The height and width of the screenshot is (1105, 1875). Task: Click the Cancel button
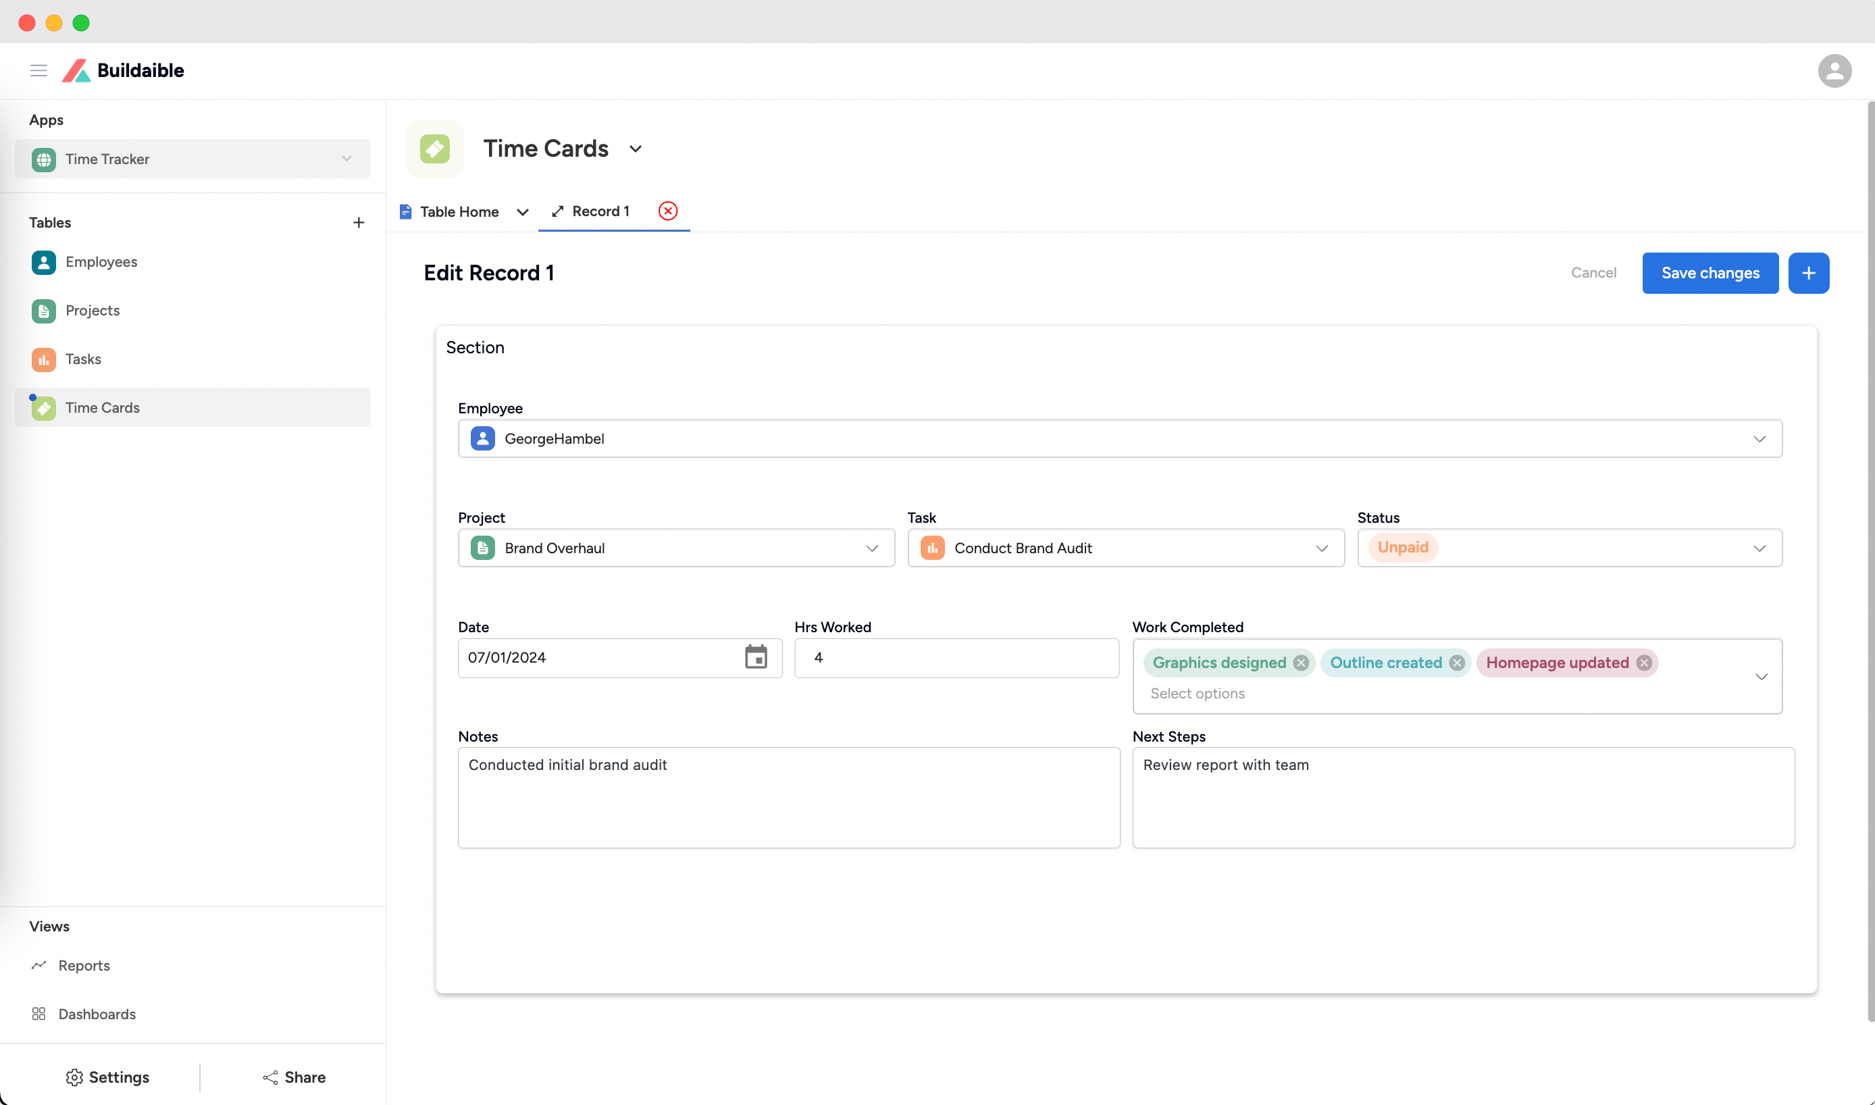coord(1593,274)
